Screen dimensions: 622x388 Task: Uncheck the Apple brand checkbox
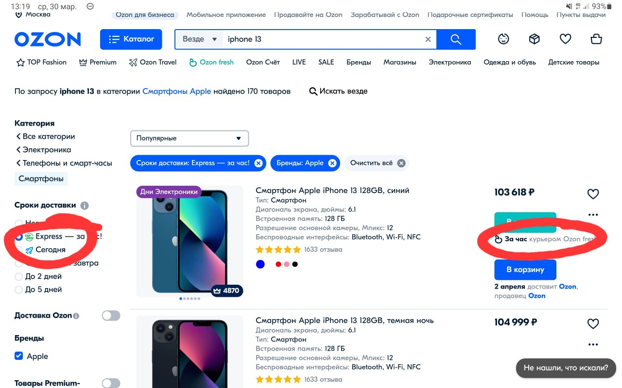19,356
